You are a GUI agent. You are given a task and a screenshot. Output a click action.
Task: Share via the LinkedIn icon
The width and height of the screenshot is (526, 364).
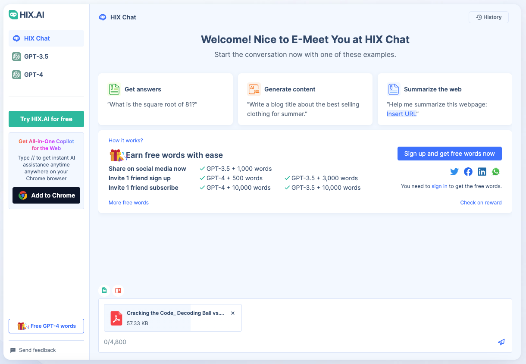coord(482,172)
